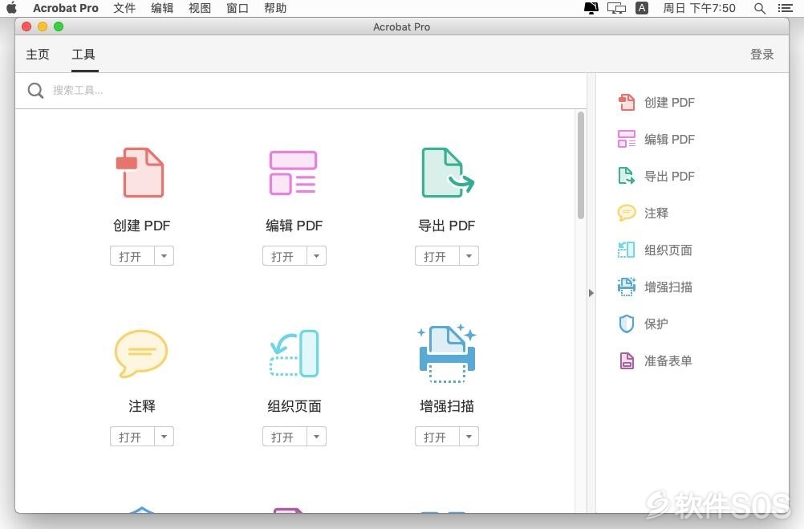Click 导出 PDF label in main grid
The width and height of the screenshot is (804, 529).
(447, 226)
